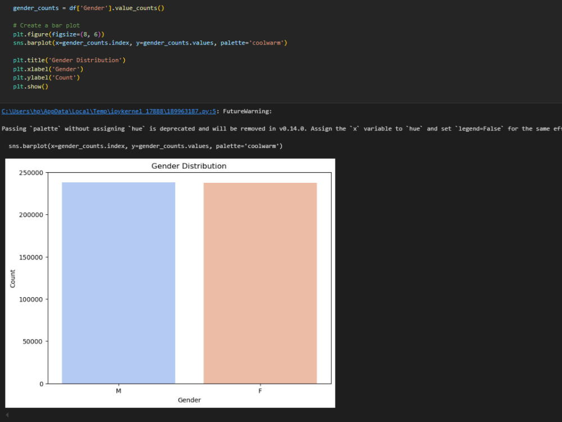562x422 pixels.
Task: Click the plt.title('Gender Distribution') code line
Action: click(69, 60)
